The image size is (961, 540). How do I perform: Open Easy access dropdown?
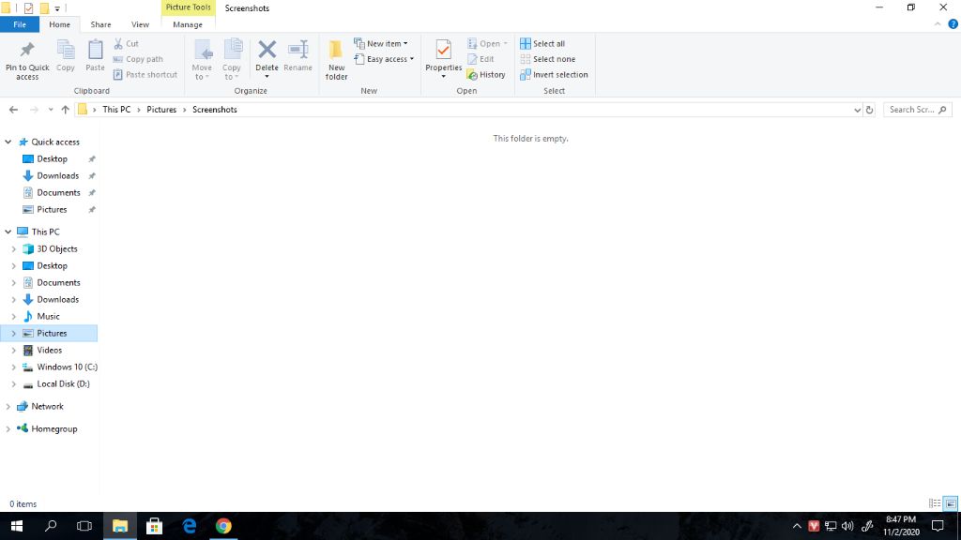384,59
